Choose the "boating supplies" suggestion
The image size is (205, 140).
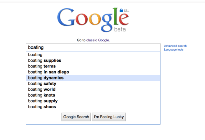[44, 61]
